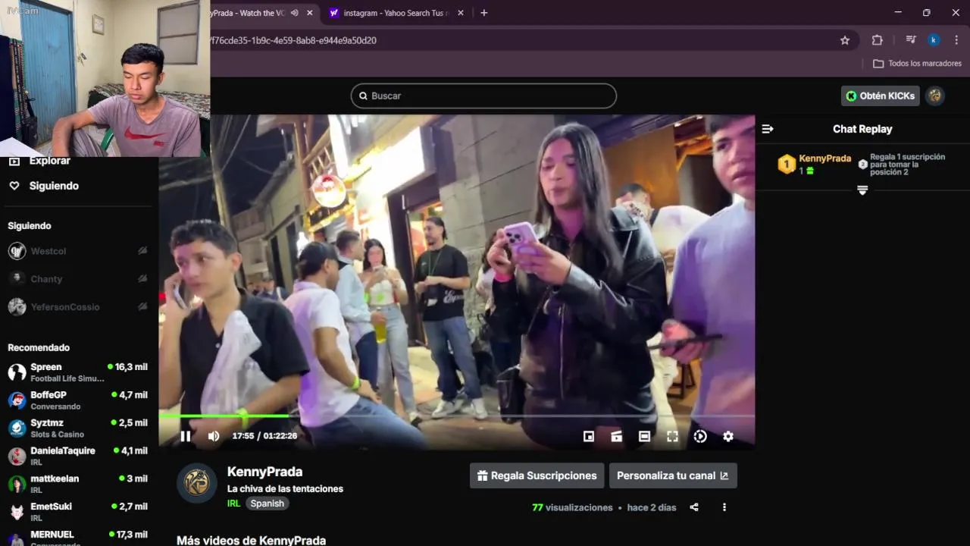Viewport: 970px width, 546px height.
Task: Click the green gift icon in leaderboard
Action: pos(810,171)
